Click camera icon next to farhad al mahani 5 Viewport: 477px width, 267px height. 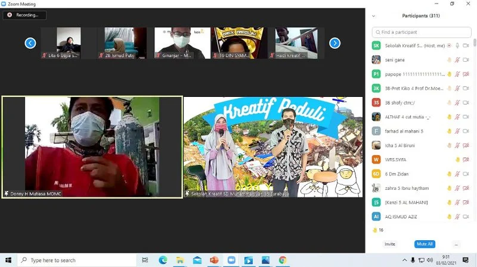point(465,131)
